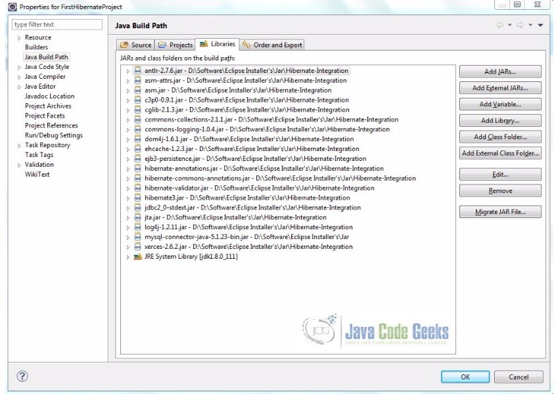
Task: Click the jar icon beside c3p0-0.9.1.jar
Action: (x=137, y=100)
